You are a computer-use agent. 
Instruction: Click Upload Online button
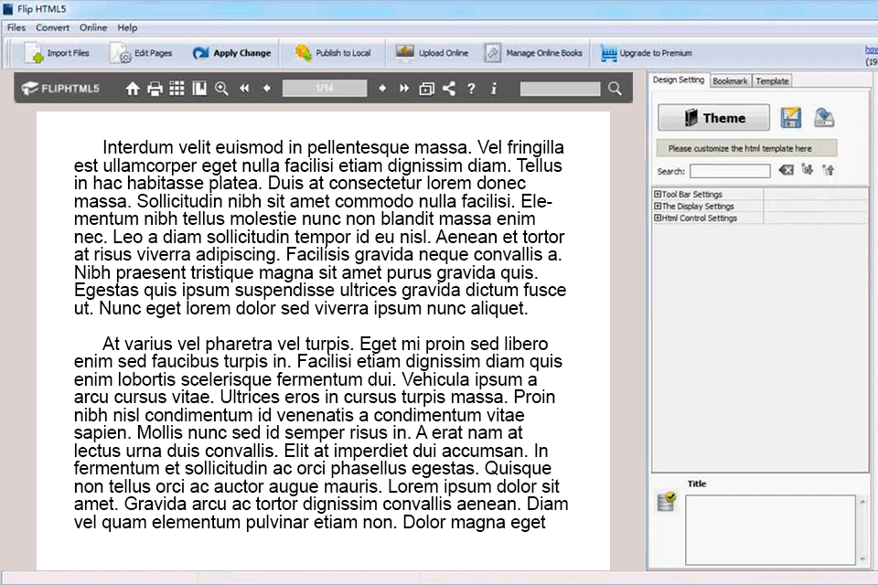pos(431,53)
